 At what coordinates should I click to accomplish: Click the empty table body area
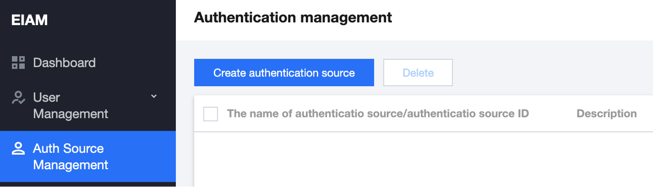pyautogui.click(x=423, y=159)
